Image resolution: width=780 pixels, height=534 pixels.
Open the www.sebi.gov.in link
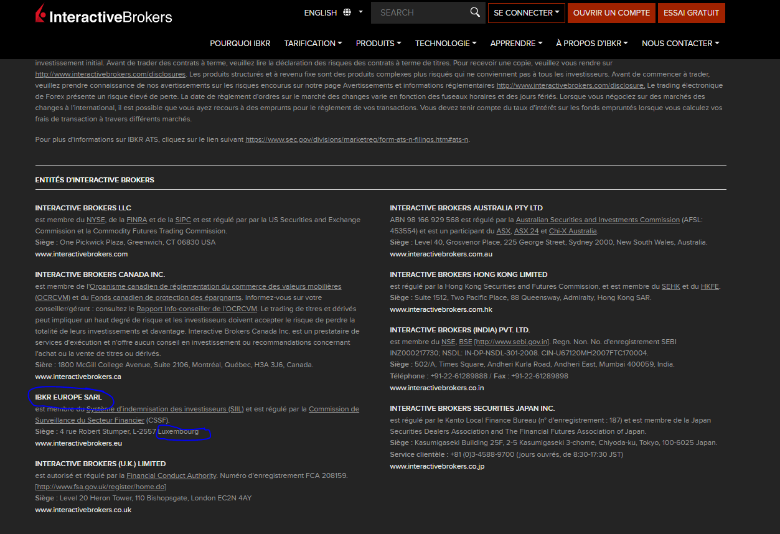tap(512, 342)
